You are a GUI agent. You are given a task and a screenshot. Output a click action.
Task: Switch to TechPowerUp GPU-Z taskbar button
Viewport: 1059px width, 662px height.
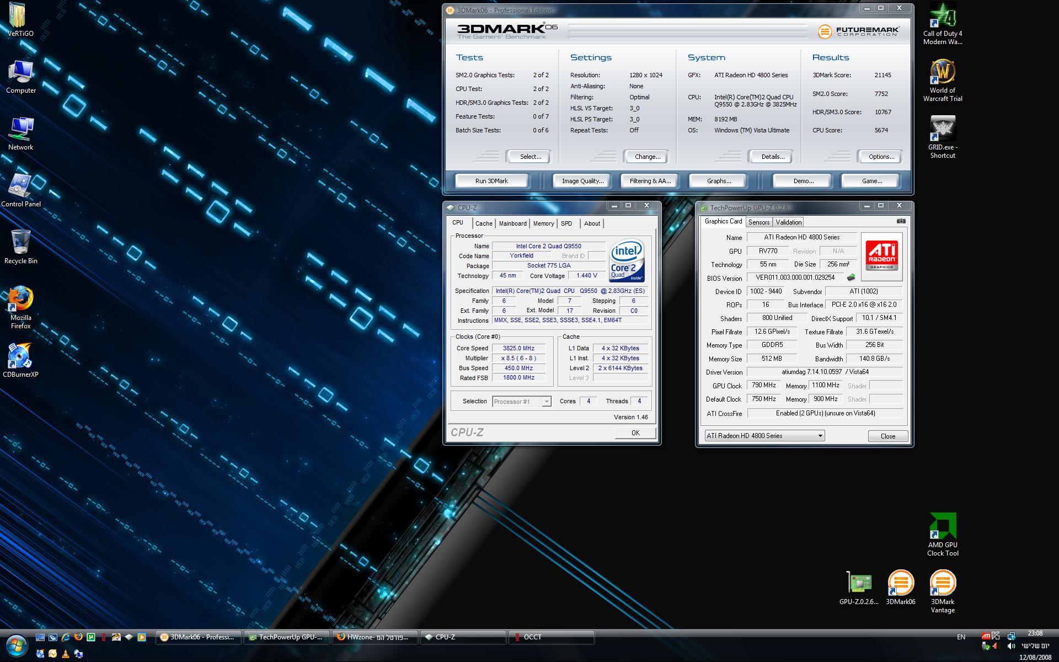(287, 637)
